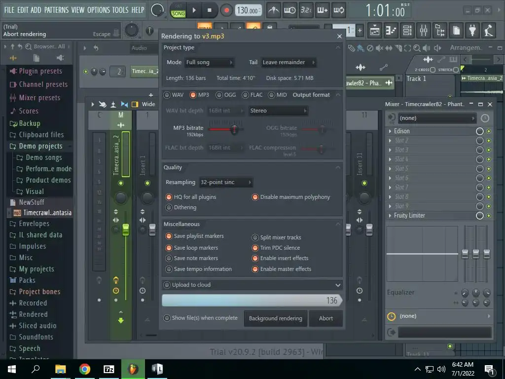505x379 pixels.
Task: Open Resampling 32-point sinc dropdown
Action: coord(226,182)
